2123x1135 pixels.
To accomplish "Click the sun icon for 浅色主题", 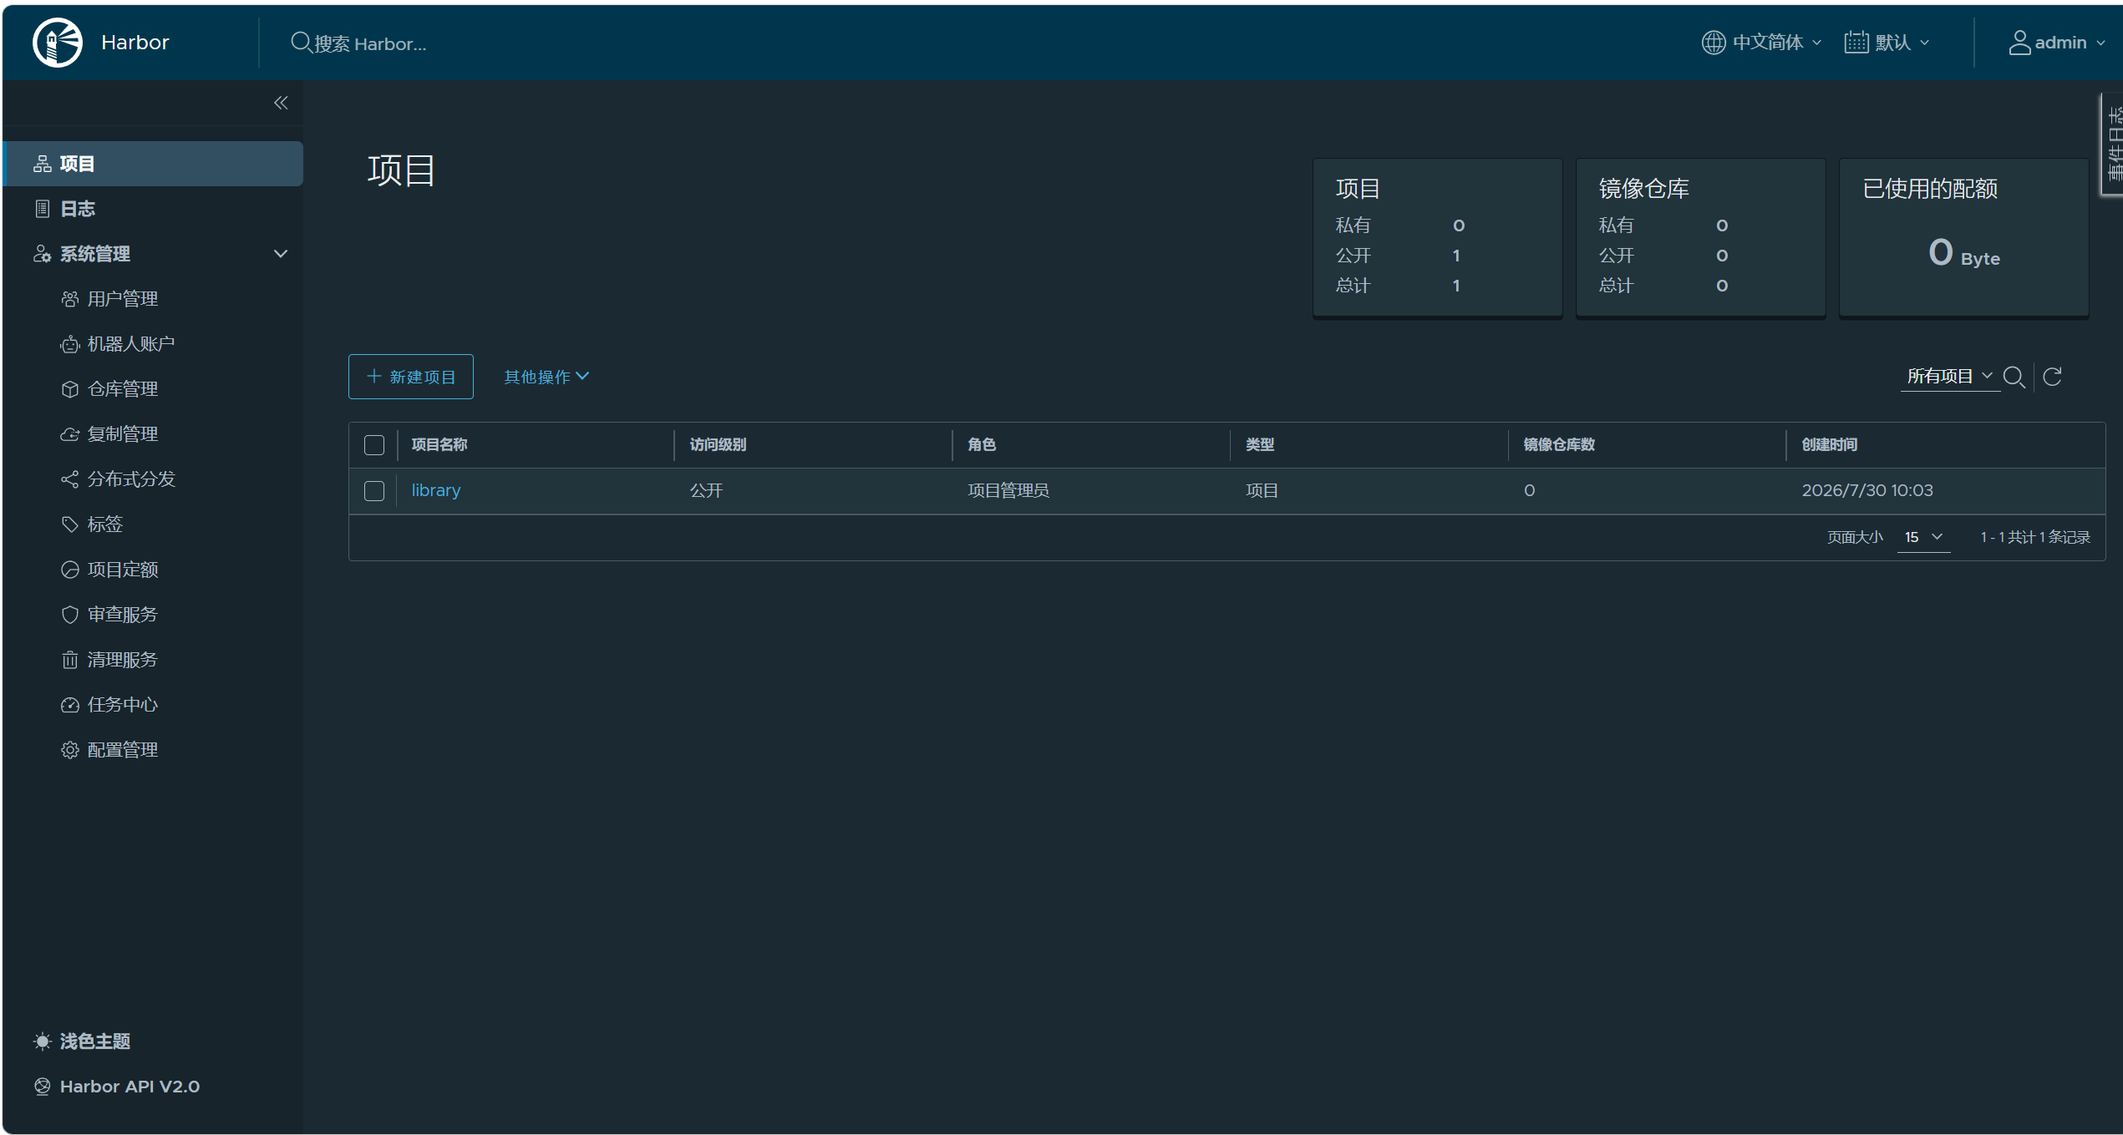I will [43, 1041].
